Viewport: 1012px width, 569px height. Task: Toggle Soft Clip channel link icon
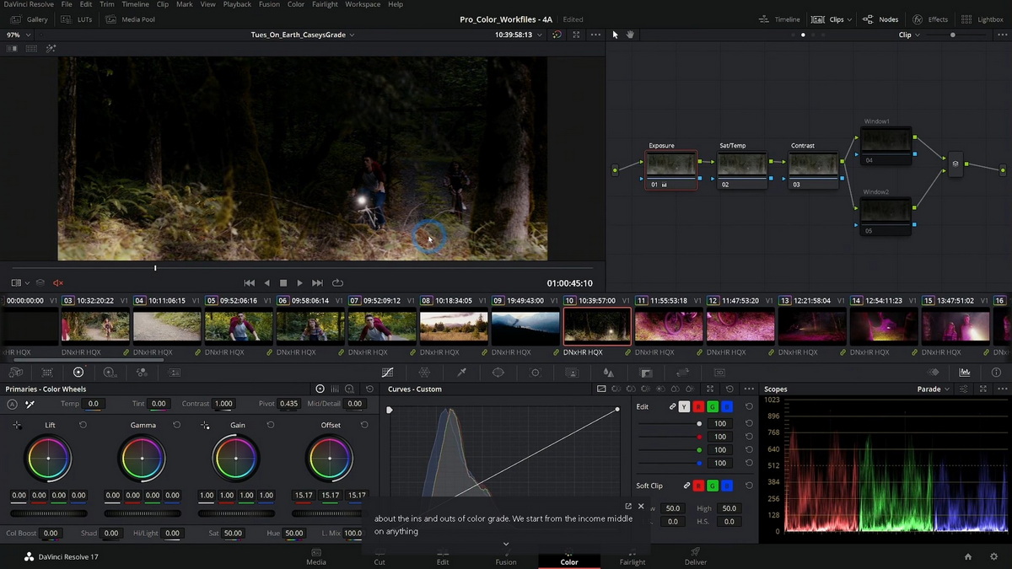tap(686, 486)
